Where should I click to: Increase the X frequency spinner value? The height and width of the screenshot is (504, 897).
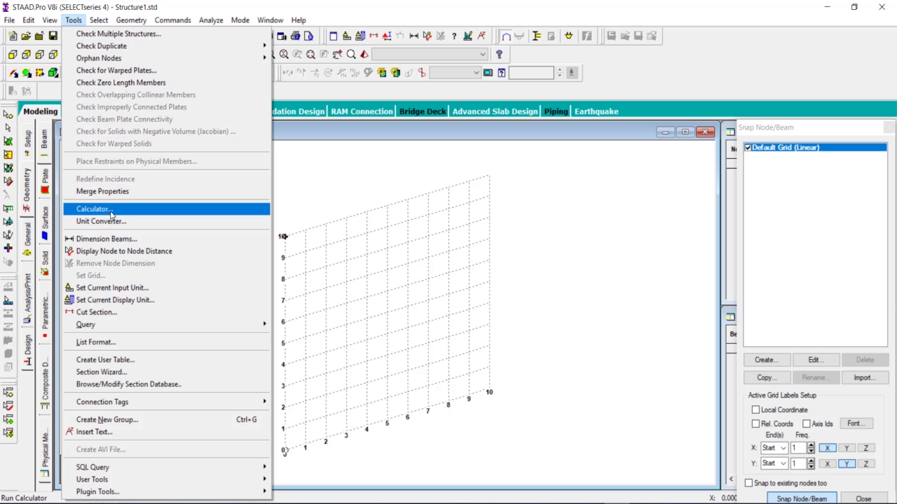(x=811, y=445)
